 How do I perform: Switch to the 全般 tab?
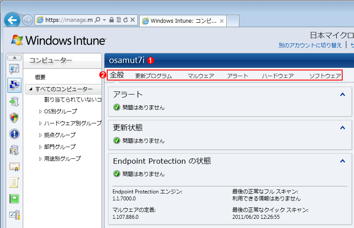117,75
